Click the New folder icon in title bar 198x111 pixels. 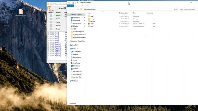pos(75,3)
